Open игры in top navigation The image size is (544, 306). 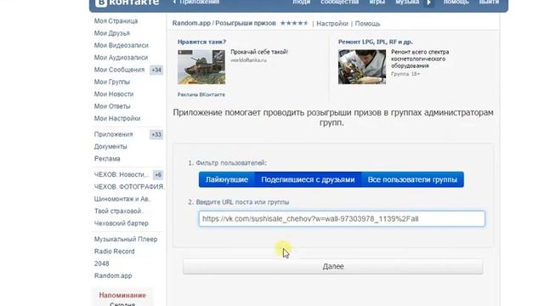377,2
